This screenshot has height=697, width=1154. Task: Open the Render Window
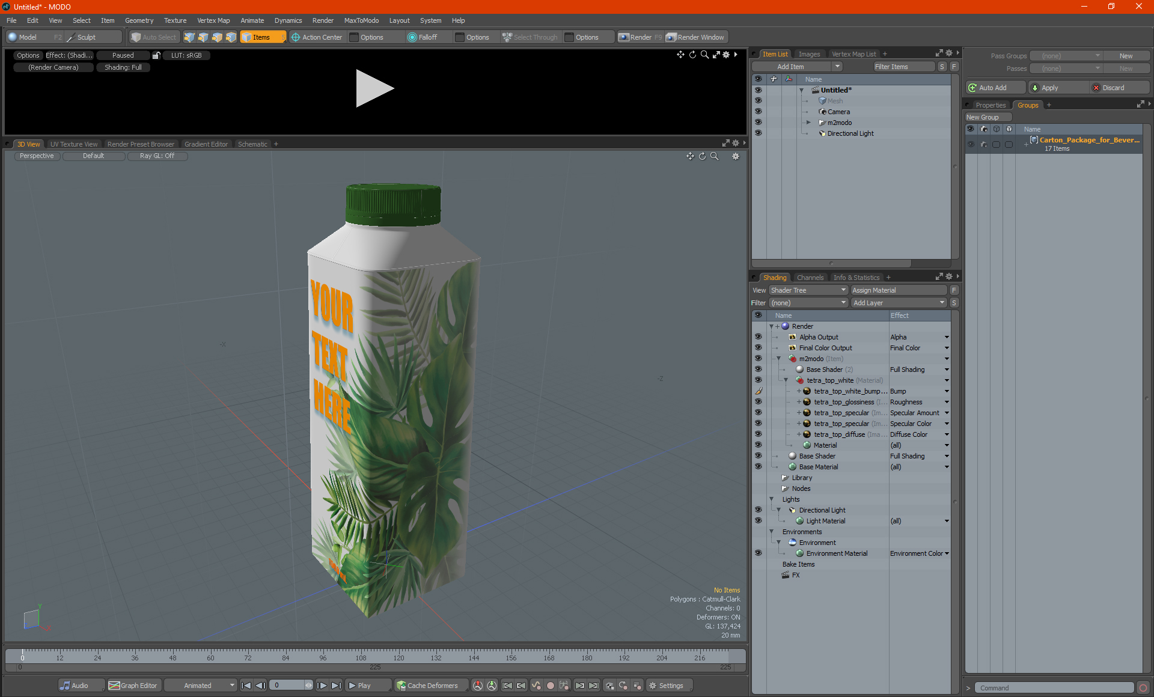(696, 37)
